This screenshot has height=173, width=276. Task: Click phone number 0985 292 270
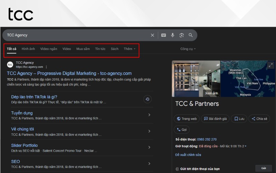[x=207, y=139]
